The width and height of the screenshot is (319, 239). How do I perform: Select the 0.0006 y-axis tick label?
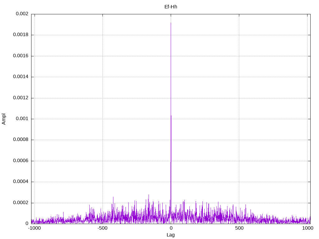point(21,161)
